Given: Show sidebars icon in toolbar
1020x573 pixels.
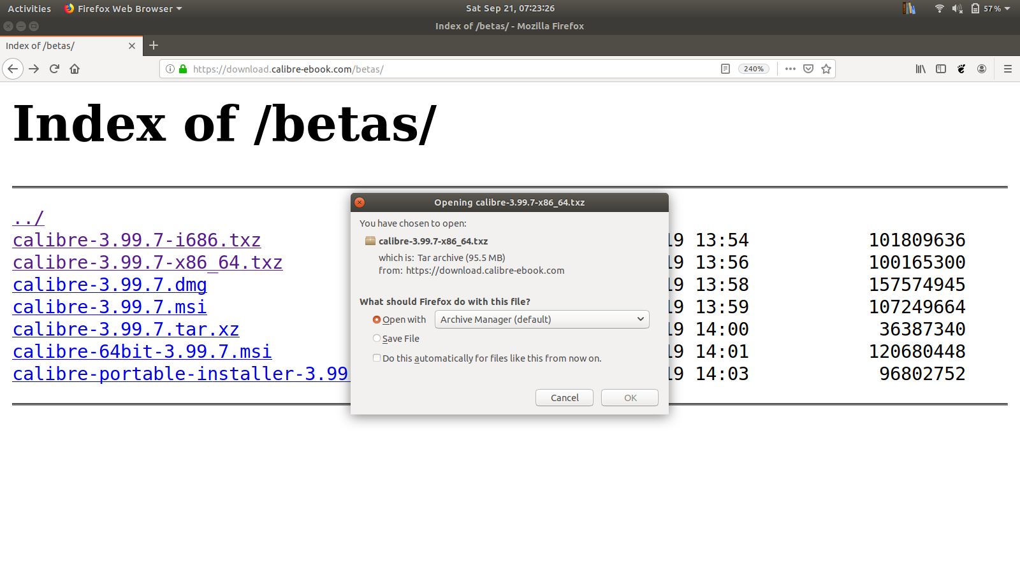Looking at the screenshot, I should pyautogui.click(x=941, y=69).
